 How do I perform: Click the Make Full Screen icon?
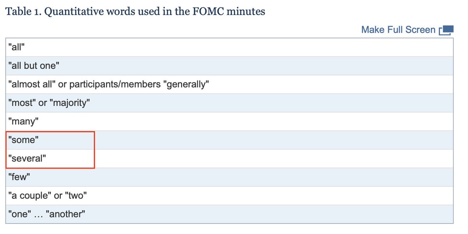(x=446, y=30)
